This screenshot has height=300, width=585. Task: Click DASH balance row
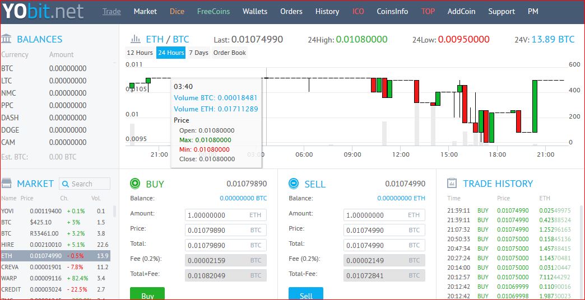tap(44, 118)
